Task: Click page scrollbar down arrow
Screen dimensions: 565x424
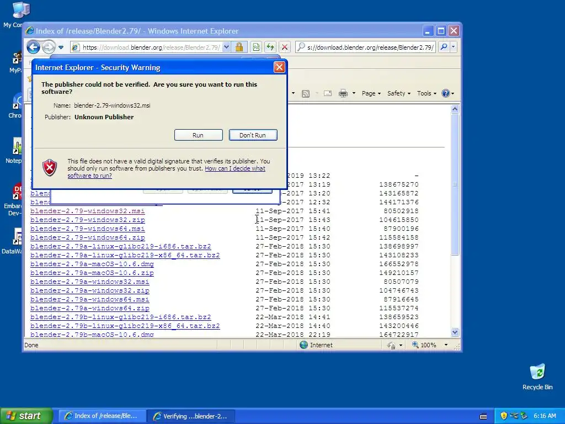Action: pyautogui.click(x=455, y=332)
